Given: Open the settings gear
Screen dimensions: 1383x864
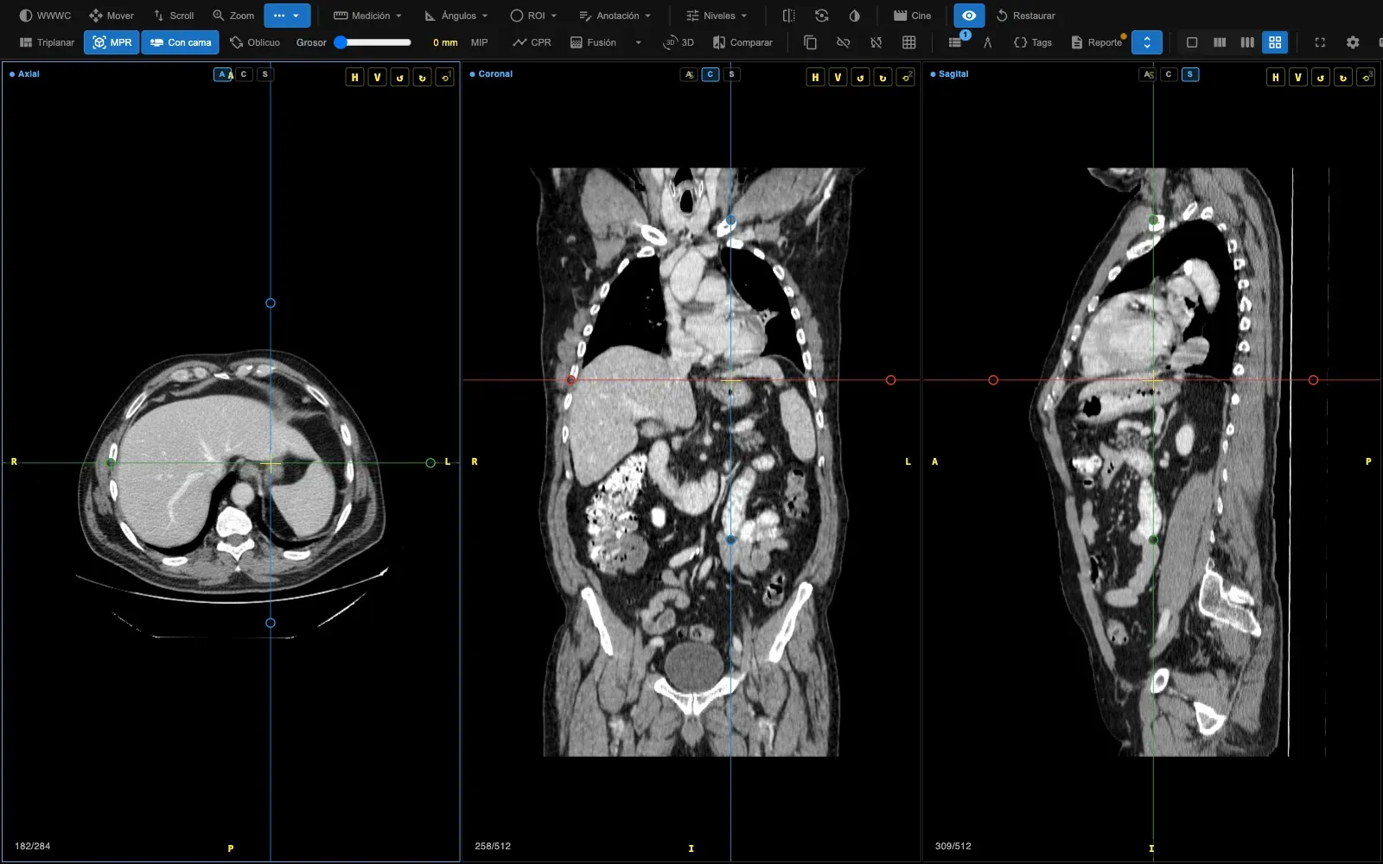Looking at the screenshot, I should [x=1353, y=42].
